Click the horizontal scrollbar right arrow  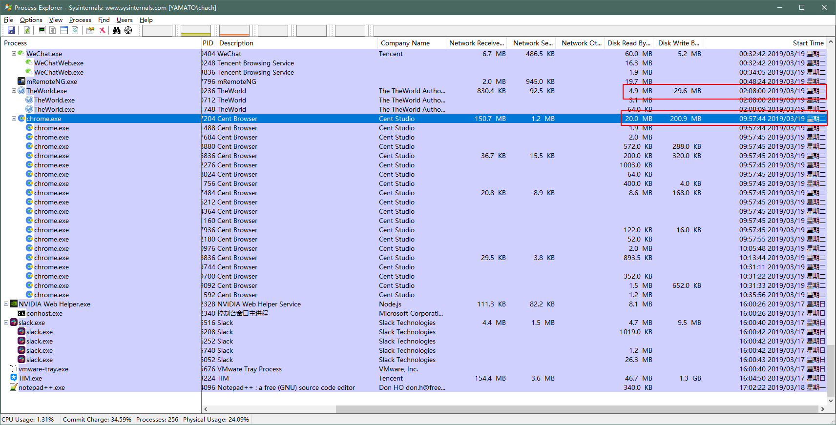pyautogui.click(x=823, y=409)
